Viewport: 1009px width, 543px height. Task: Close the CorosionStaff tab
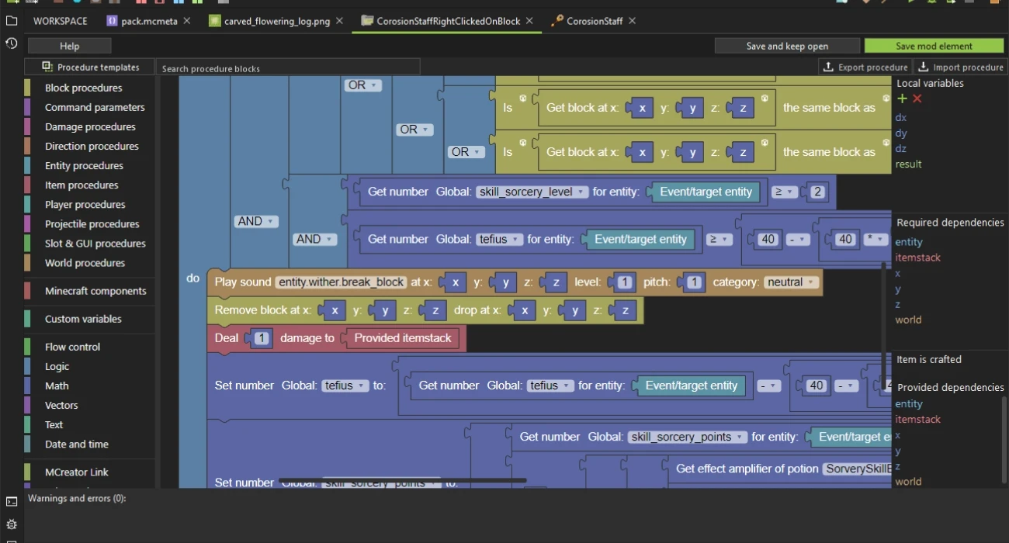click(x=633, y=21)
